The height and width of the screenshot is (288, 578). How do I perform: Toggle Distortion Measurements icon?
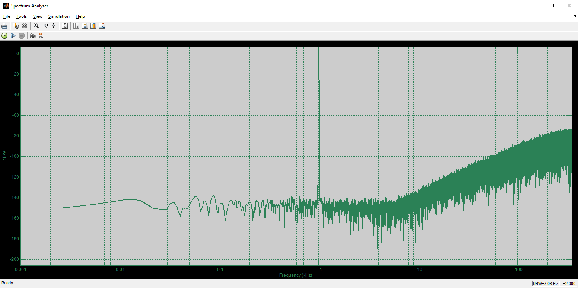(102, 26)
